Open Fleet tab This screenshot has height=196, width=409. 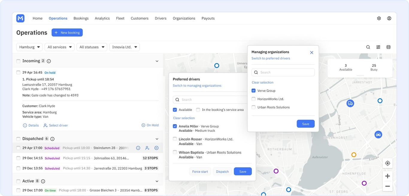pos(120,18)
